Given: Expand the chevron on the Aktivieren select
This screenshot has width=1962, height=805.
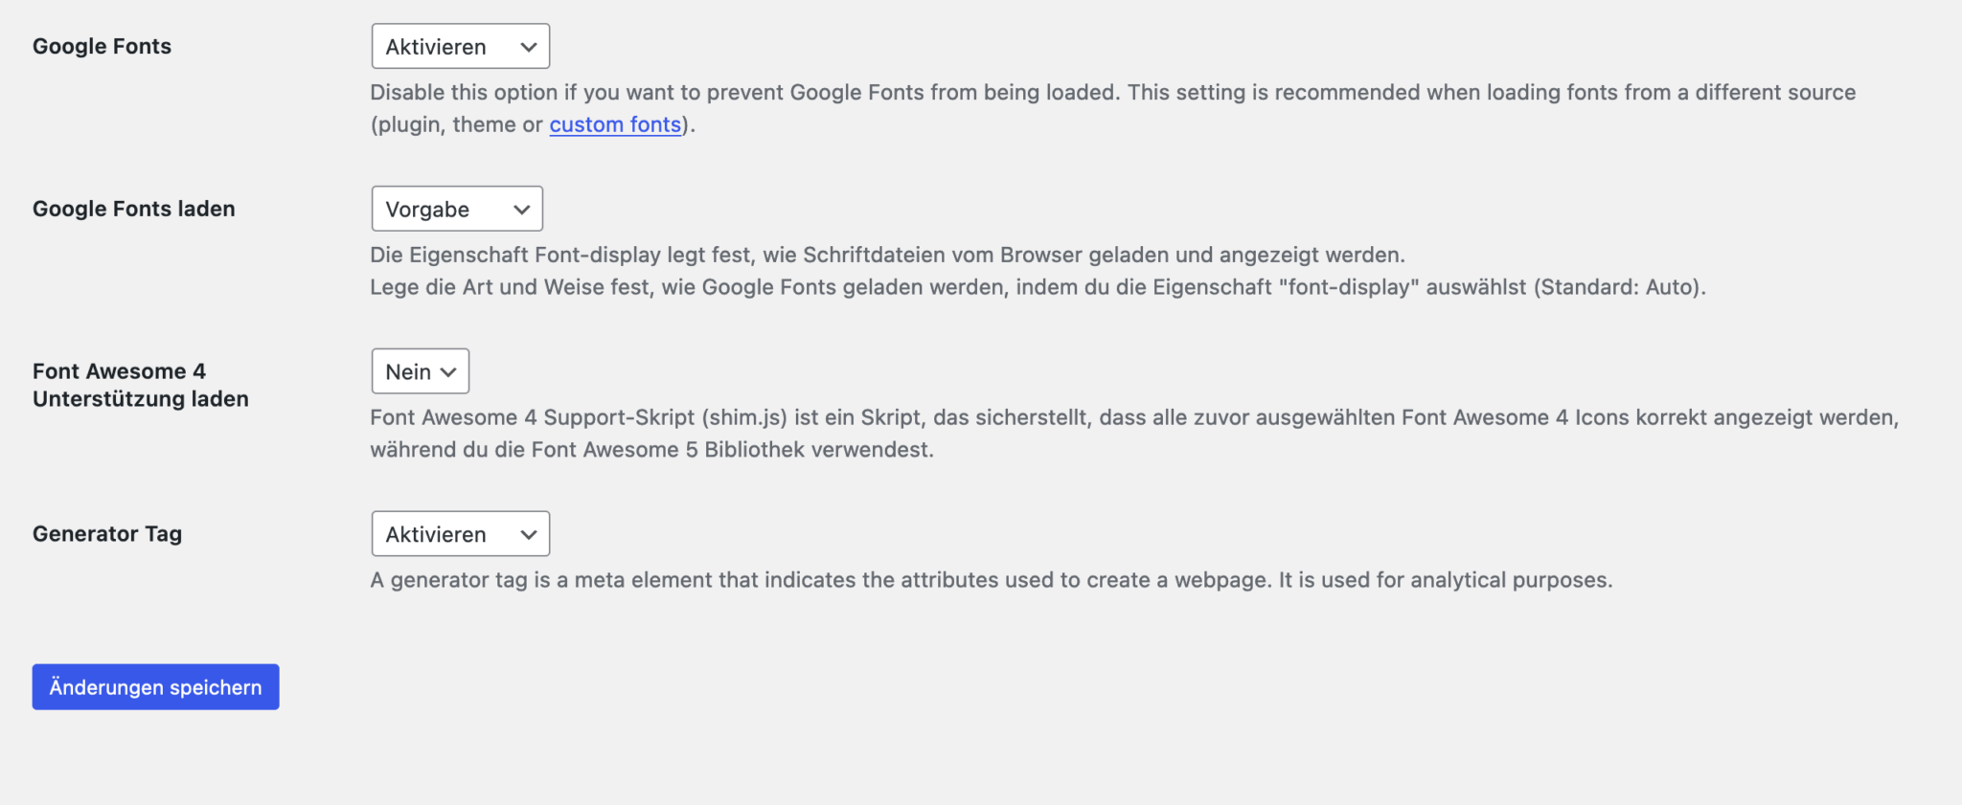Looking at the screenshot, I should (526, 45).
